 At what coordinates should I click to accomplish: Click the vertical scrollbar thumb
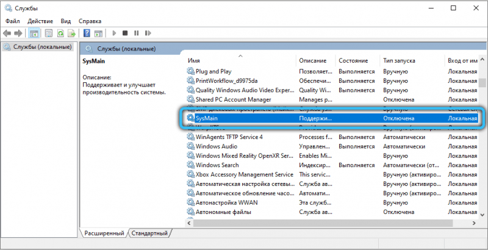(x=482, y=84)
